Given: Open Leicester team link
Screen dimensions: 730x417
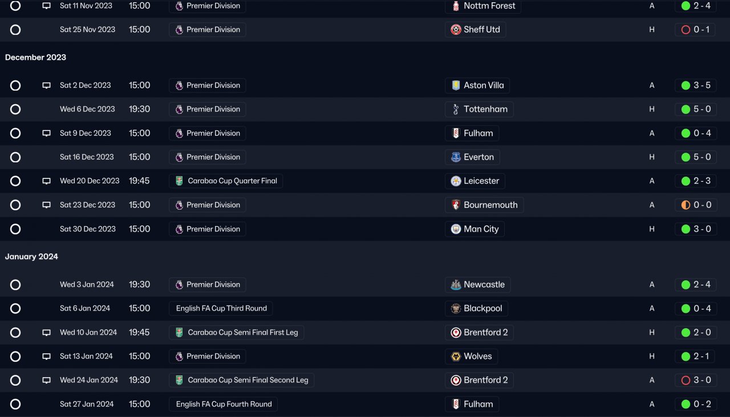Looking at the screenshot, I should tap(481, 181).
